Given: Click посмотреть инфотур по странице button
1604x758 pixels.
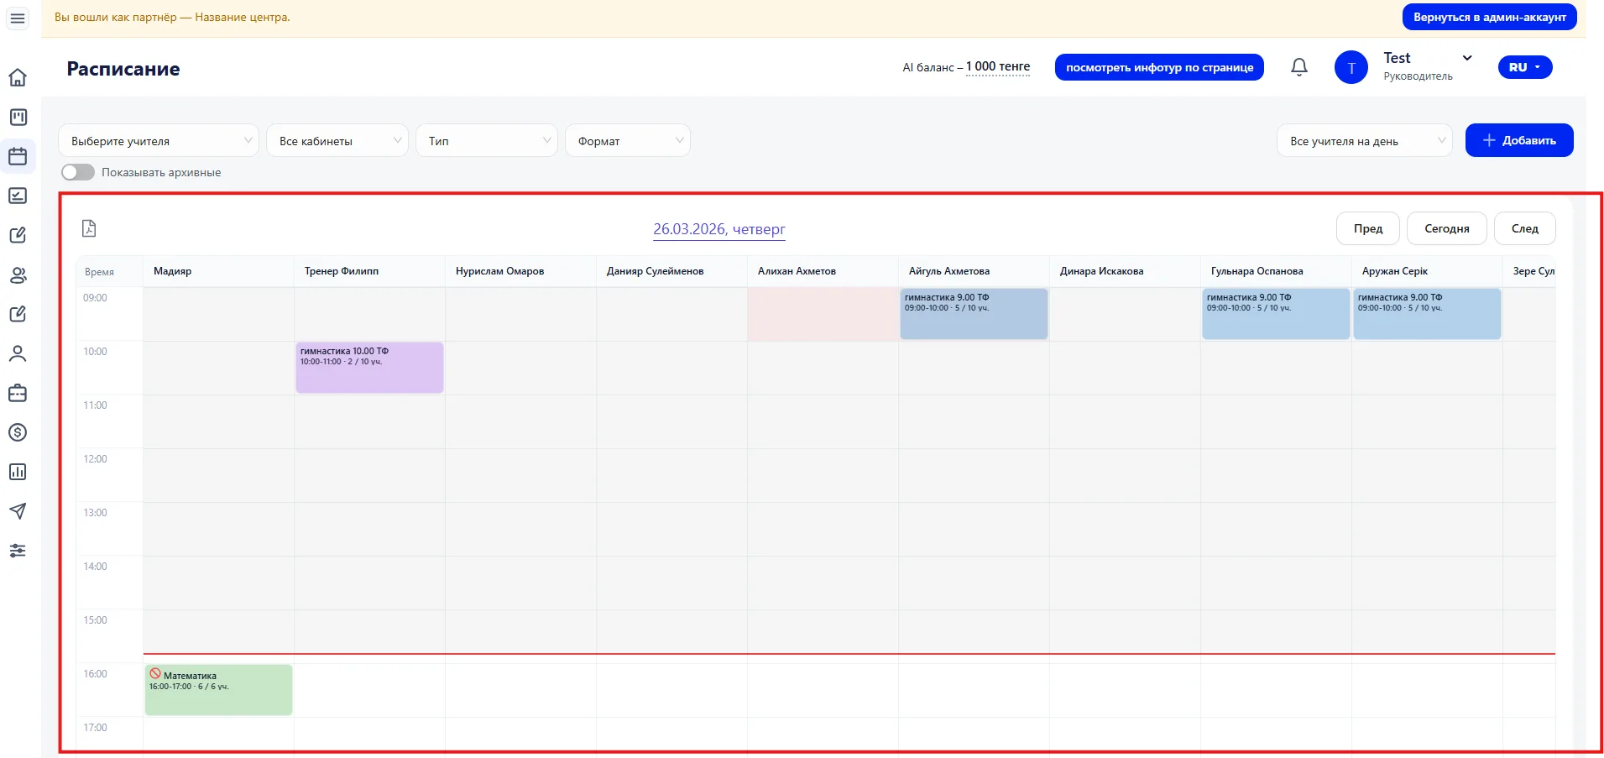Looking at the screenshot, I should pyautogui.click(x=1159, y=67).
